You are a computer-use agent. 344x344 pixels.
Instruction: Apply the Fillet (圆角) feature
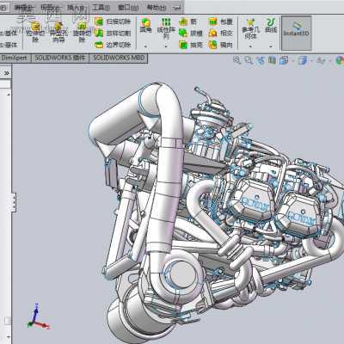(145, 25)
